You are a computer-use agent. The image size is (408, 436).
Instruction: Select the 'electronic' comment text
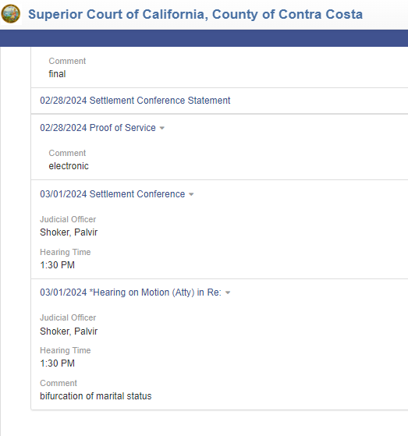coord(69,166)
